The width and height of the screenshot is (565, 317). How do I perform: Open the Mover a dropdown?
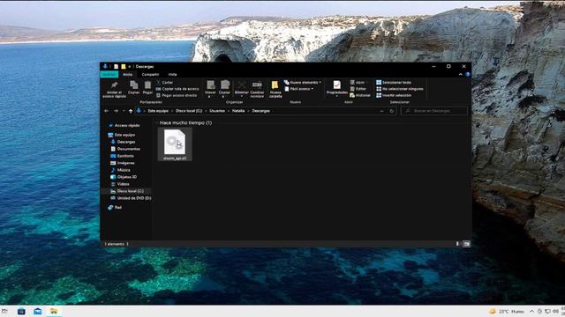[210, 89]
